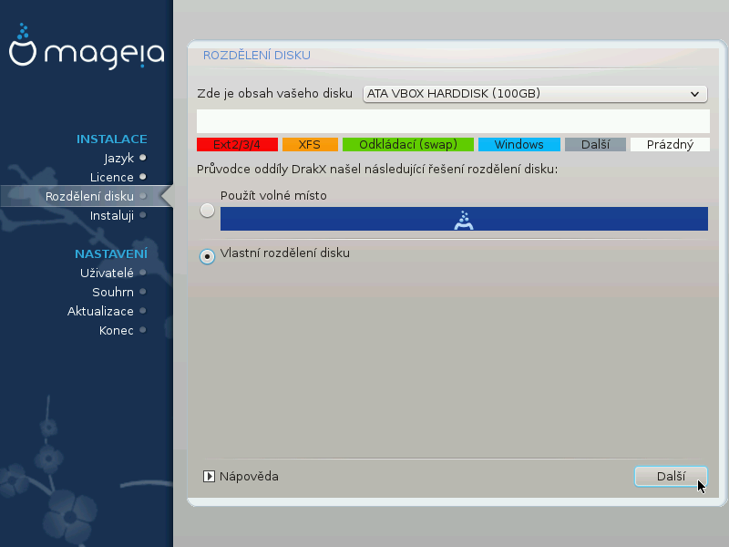The height and width of the screenshot is (547, 729).
Task: Click the empty disk content bar
Action: click(453, 121)
